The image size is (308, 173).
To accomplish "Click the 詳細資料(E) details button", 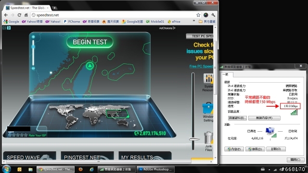I will [237, 118].
